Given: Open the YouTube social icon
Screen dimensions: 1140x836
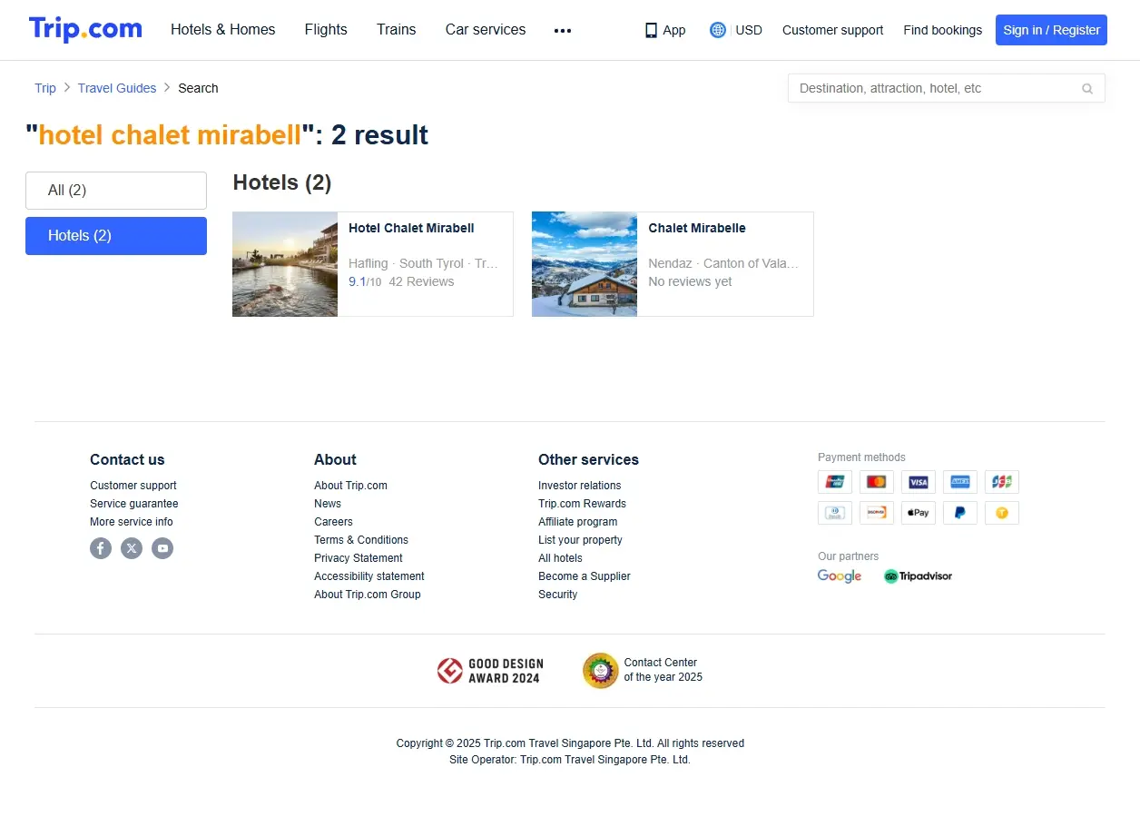Looking at the screenshot, I should [162, 548].
